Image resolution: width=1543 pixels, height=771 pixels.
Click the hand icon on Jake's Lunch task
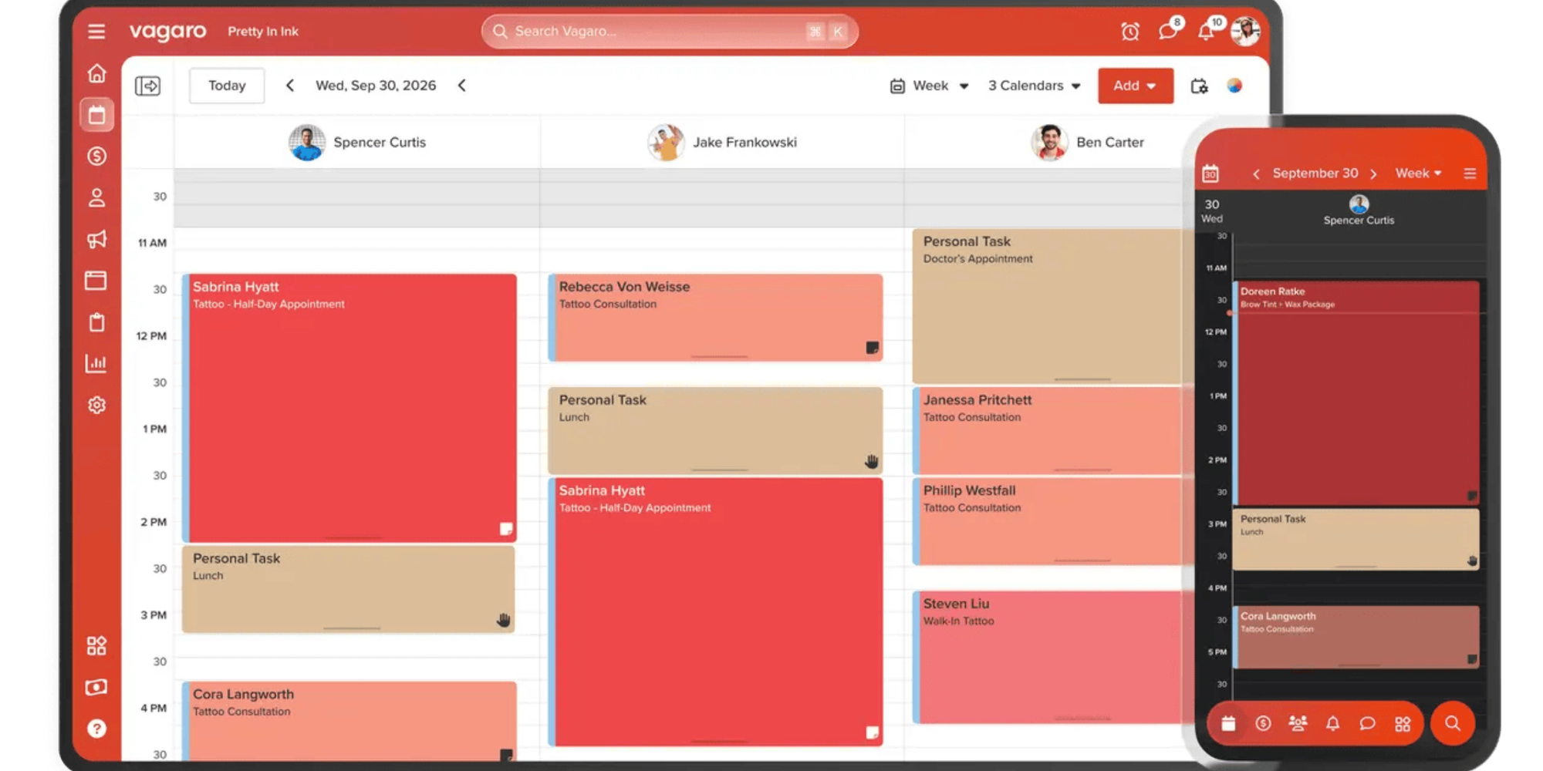[x=871, y=461]
